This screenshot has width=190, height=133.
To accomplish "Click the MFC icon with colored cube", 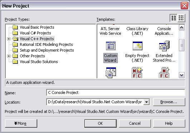I will [137, 72].
